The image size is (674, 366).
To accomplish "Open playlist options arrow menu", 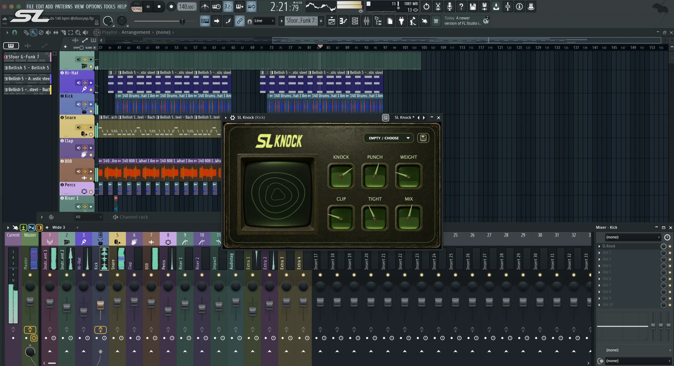I will tap(7, 32).
